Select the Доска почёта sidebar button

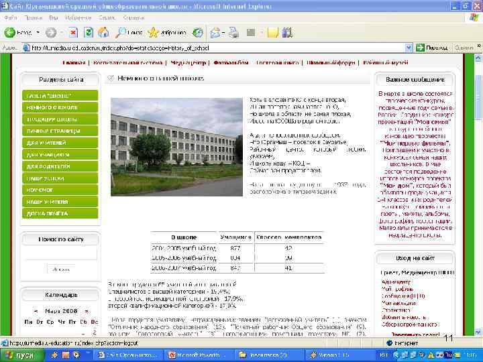[x=60, y=213]
